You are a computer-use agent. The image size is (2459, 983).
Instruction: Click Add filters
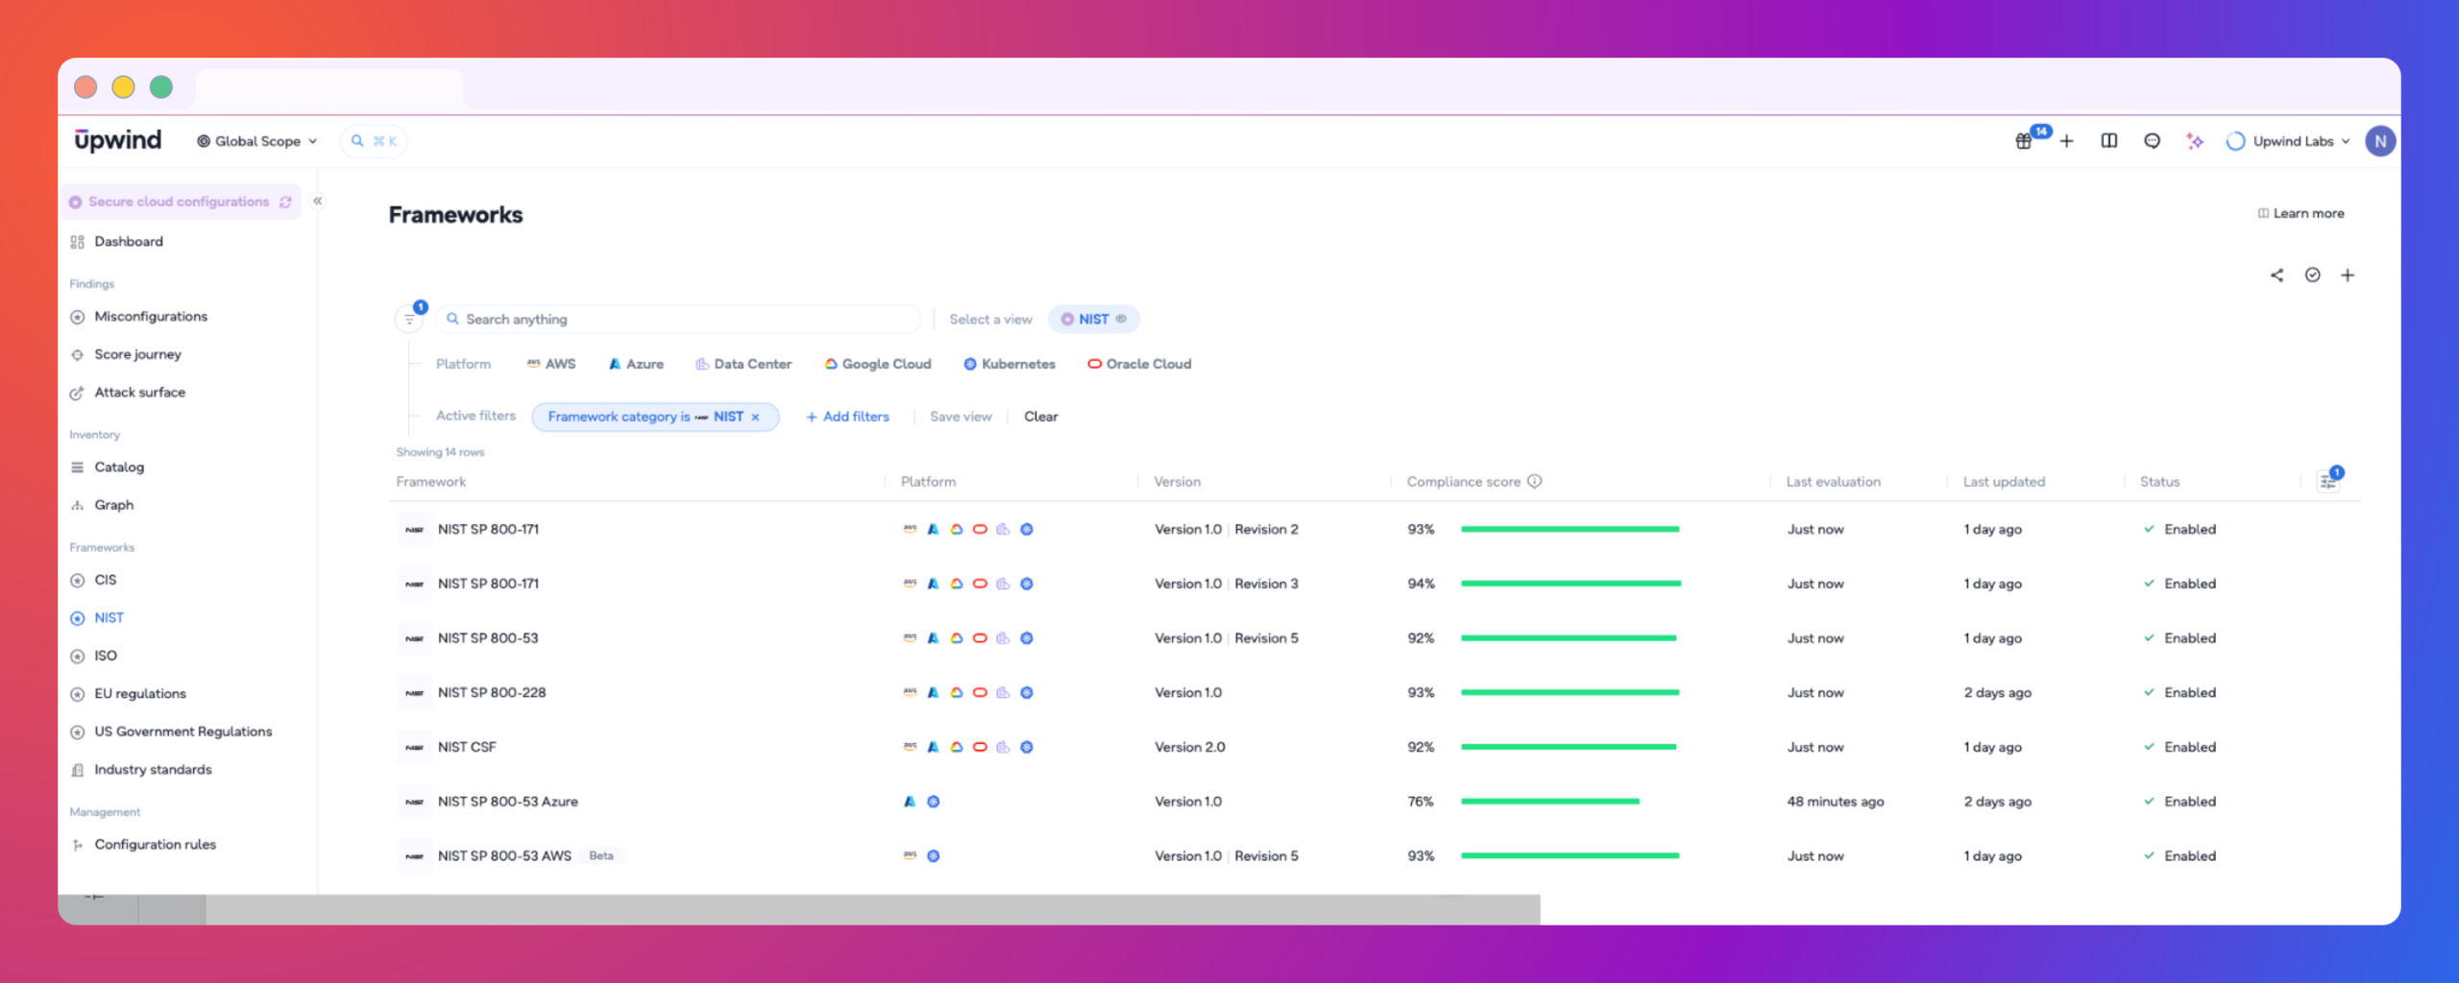pyautogui.click(x=847, y=417)
